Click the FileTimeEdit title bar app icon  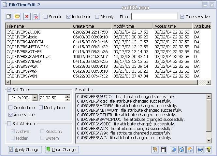5,5
